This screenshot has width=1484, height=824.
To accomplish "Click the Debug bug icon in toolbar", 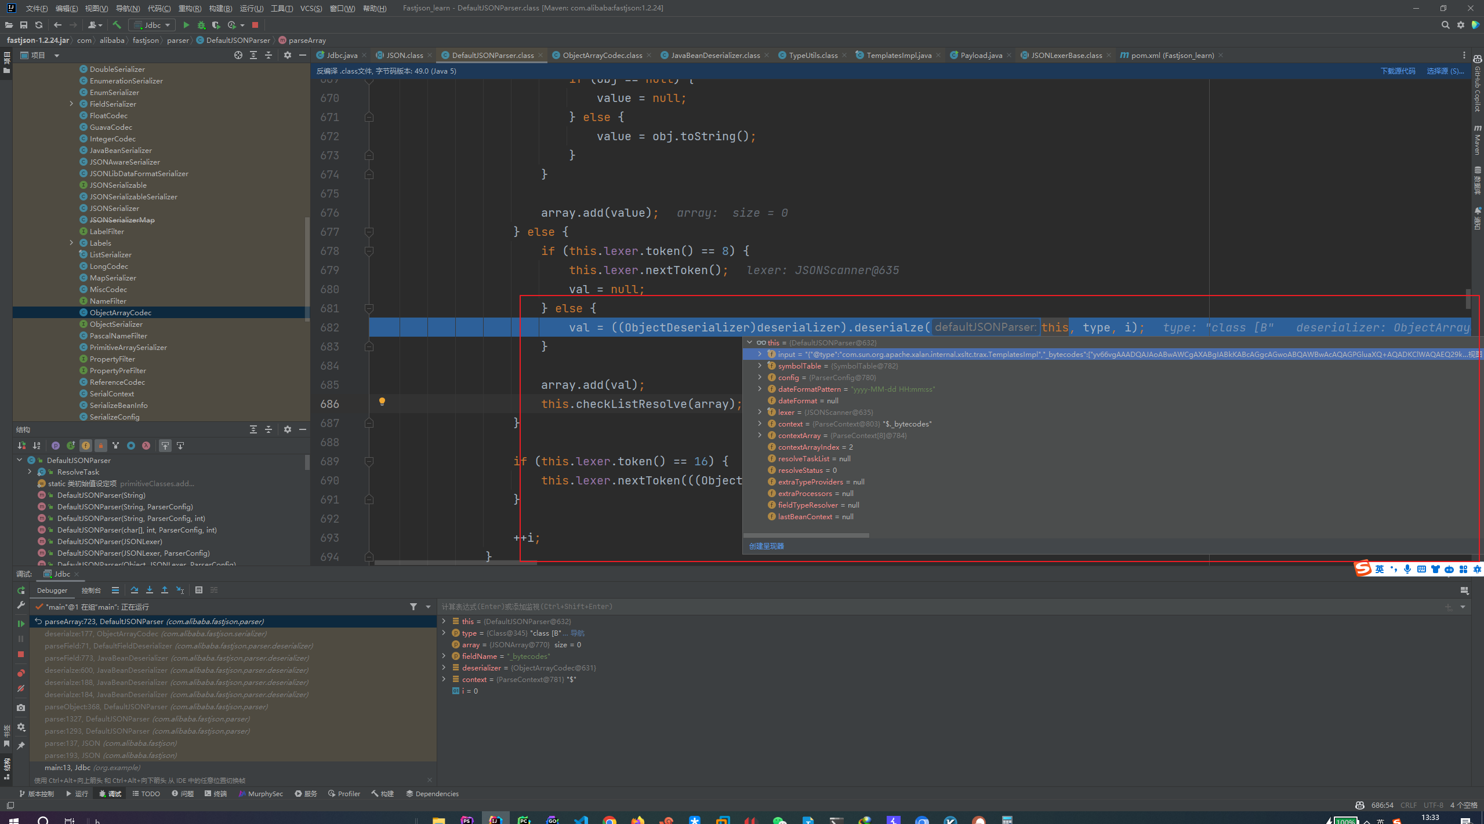I will (x=201, y=25).
